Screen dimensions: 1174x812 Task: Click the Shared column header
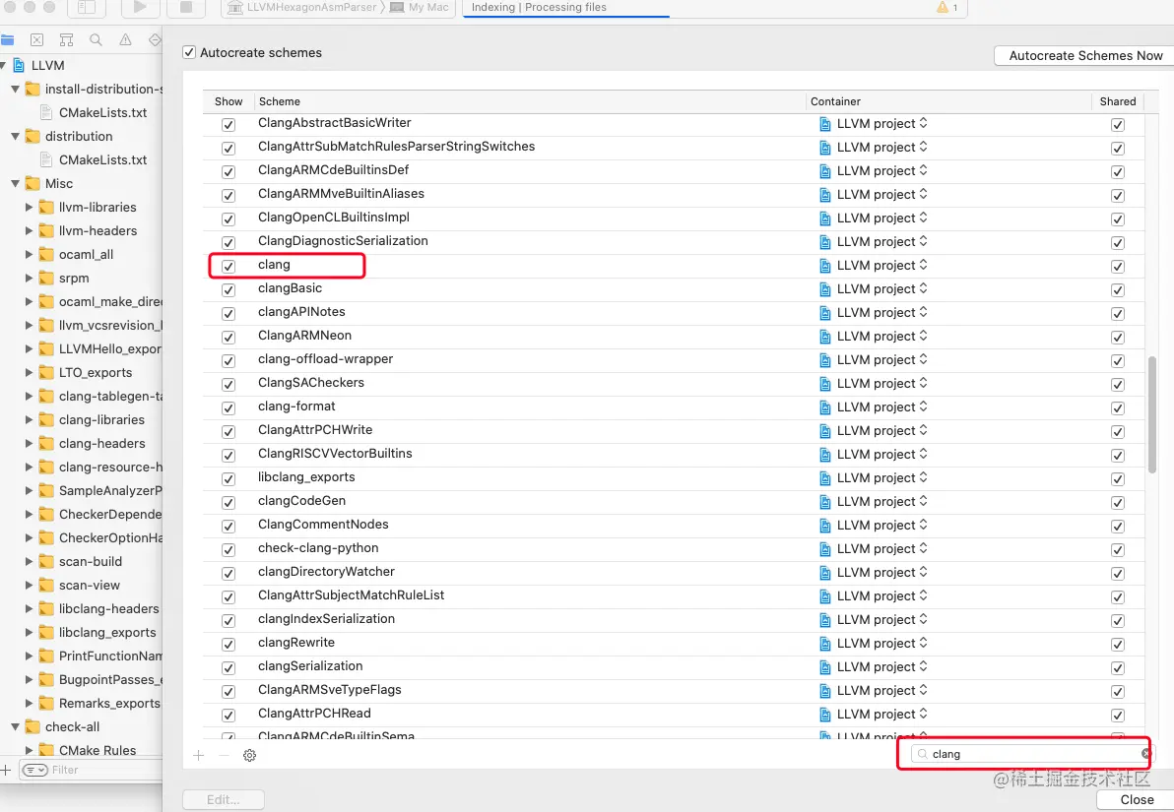pyautogui.click(x=1118, y=101)
